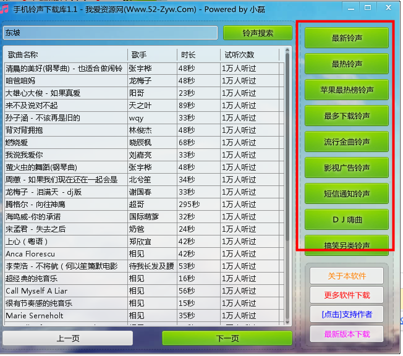Image resolution: width=403 pixels, height=356 pixels.
Task: Focus the search field containing 东坡
Action: pos(110,33)
